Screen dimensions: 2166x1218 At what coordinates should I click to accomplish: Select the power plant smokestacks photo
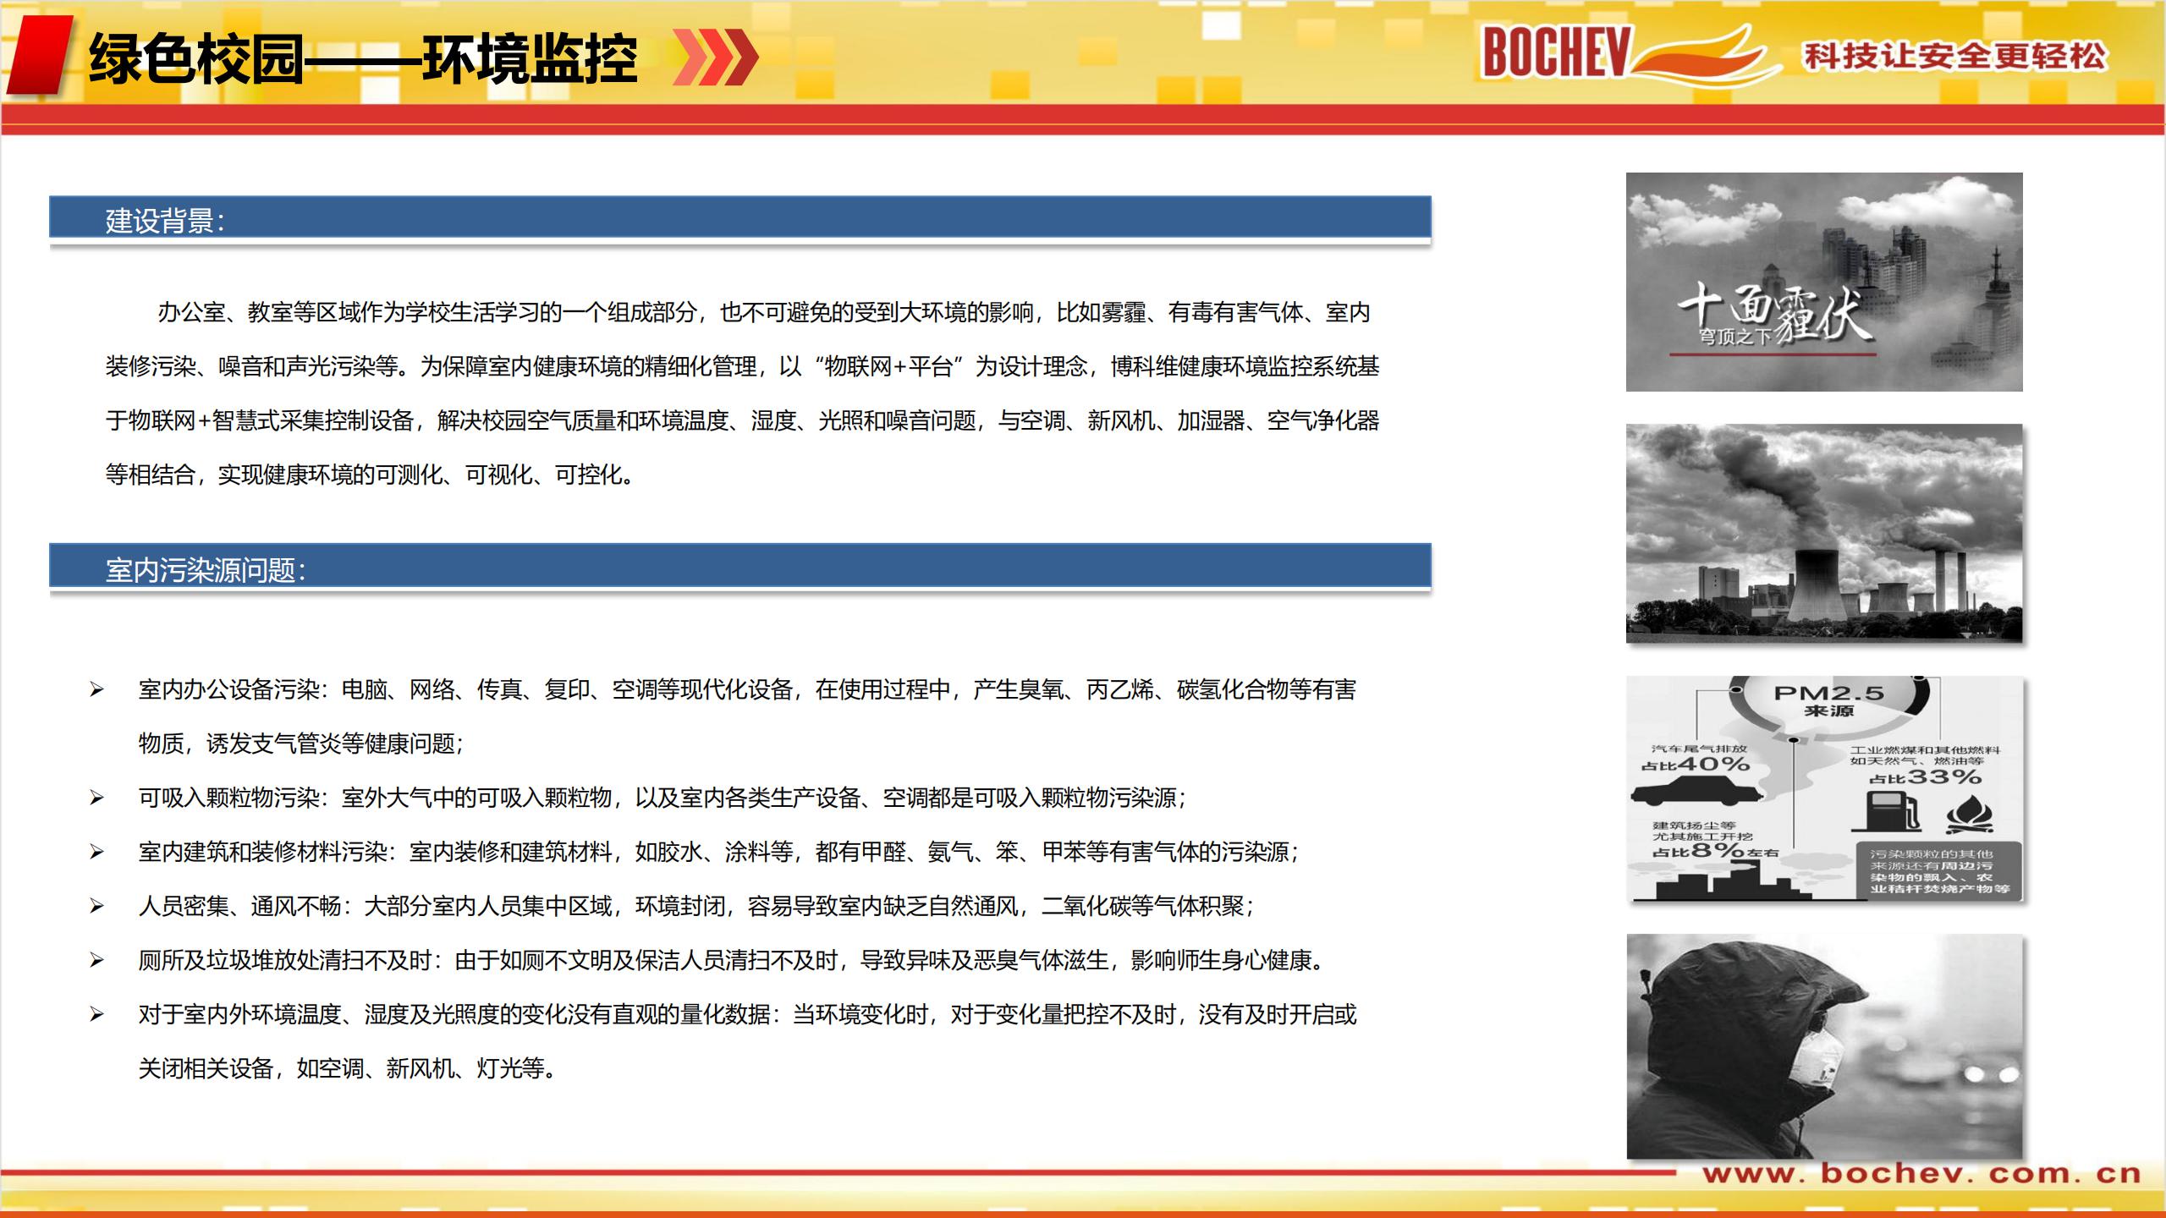[1824, 533]
